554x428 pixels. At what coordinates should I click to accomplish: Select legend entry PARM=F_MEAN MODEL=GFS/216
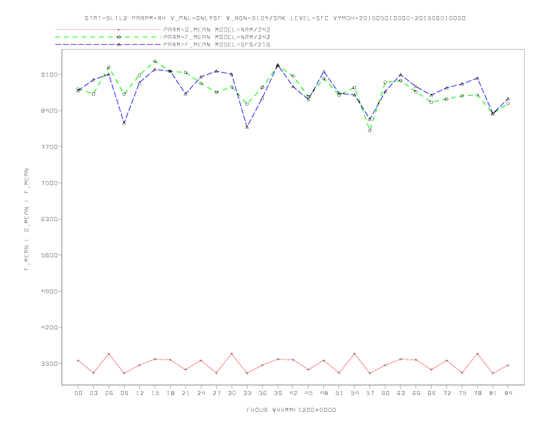(x=217, y=45)
